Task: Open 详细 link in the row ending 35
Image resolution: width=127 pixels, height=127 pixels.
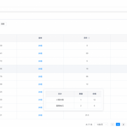Action: [40, 100]
